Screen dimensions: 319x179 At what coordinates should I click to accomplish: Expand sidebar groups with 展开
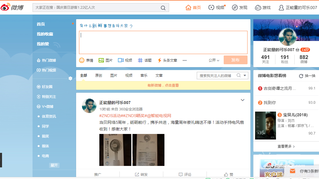point(54,165)
